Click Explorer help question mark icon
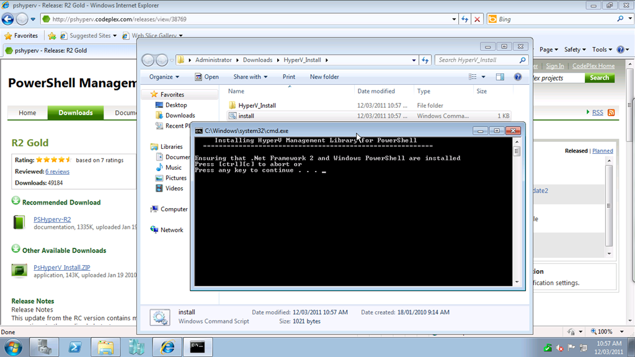Image resolution: width=635 pixels, height=357 pixels. pos(518,77)
